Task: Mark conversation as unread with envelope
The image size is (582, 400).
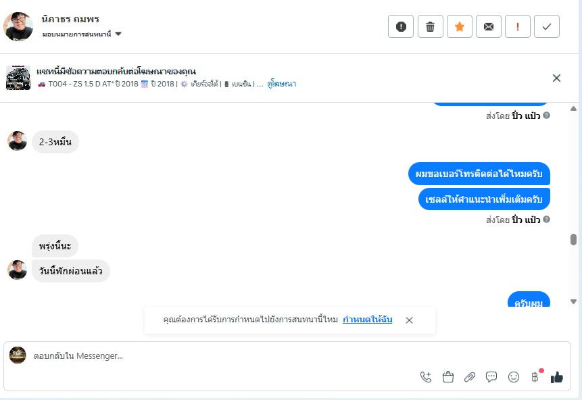Action: click(x=488, y=27)
